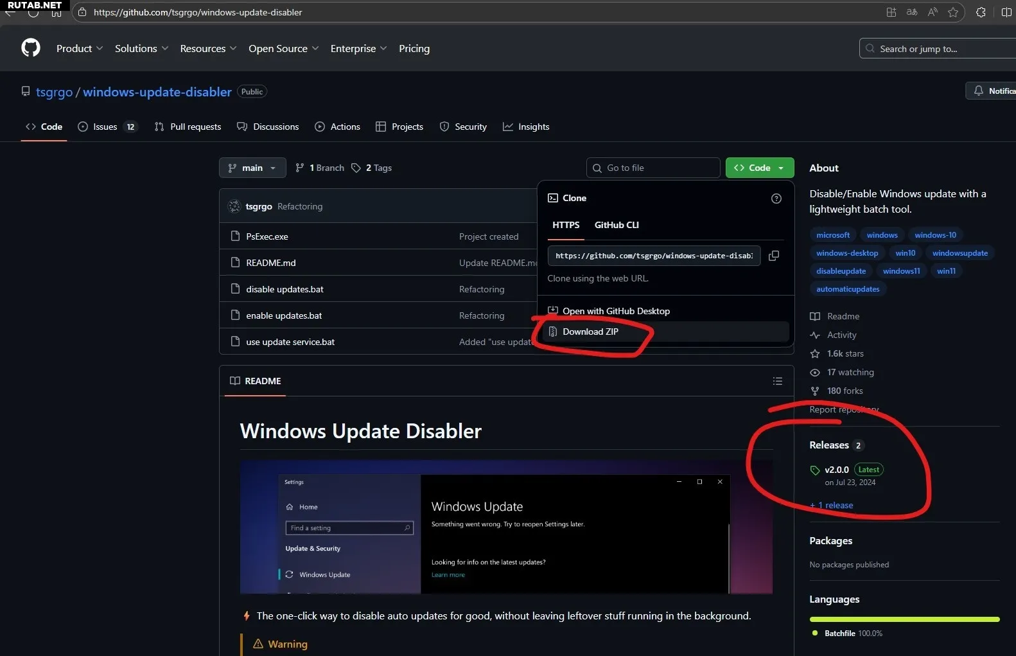Expand the main branch dropdown
Viewport: 1016px width, 656px height.
pos(252,168)
